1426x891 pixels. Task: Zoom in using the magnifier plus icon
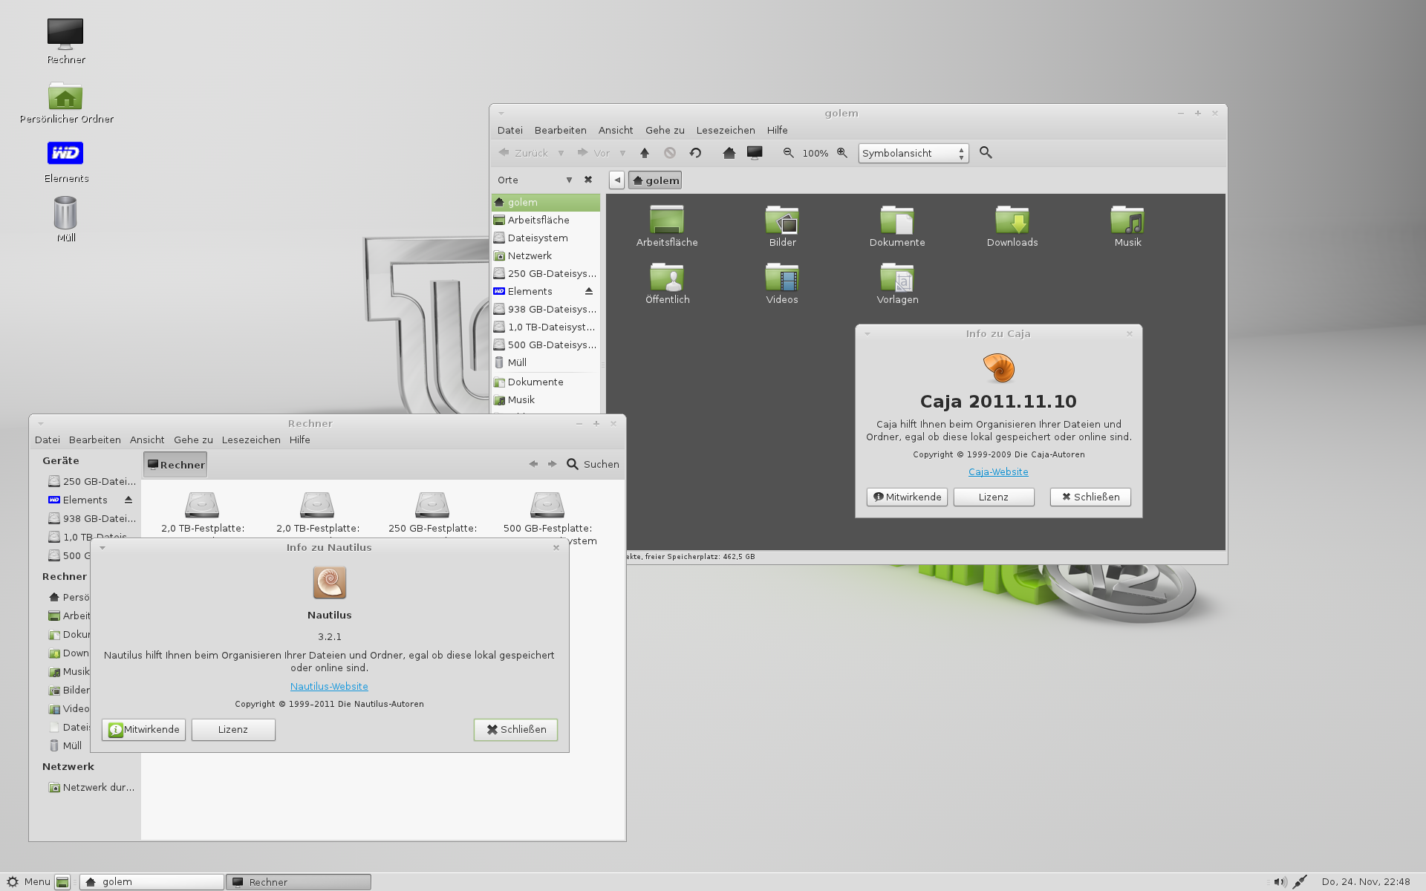(842, 153)
